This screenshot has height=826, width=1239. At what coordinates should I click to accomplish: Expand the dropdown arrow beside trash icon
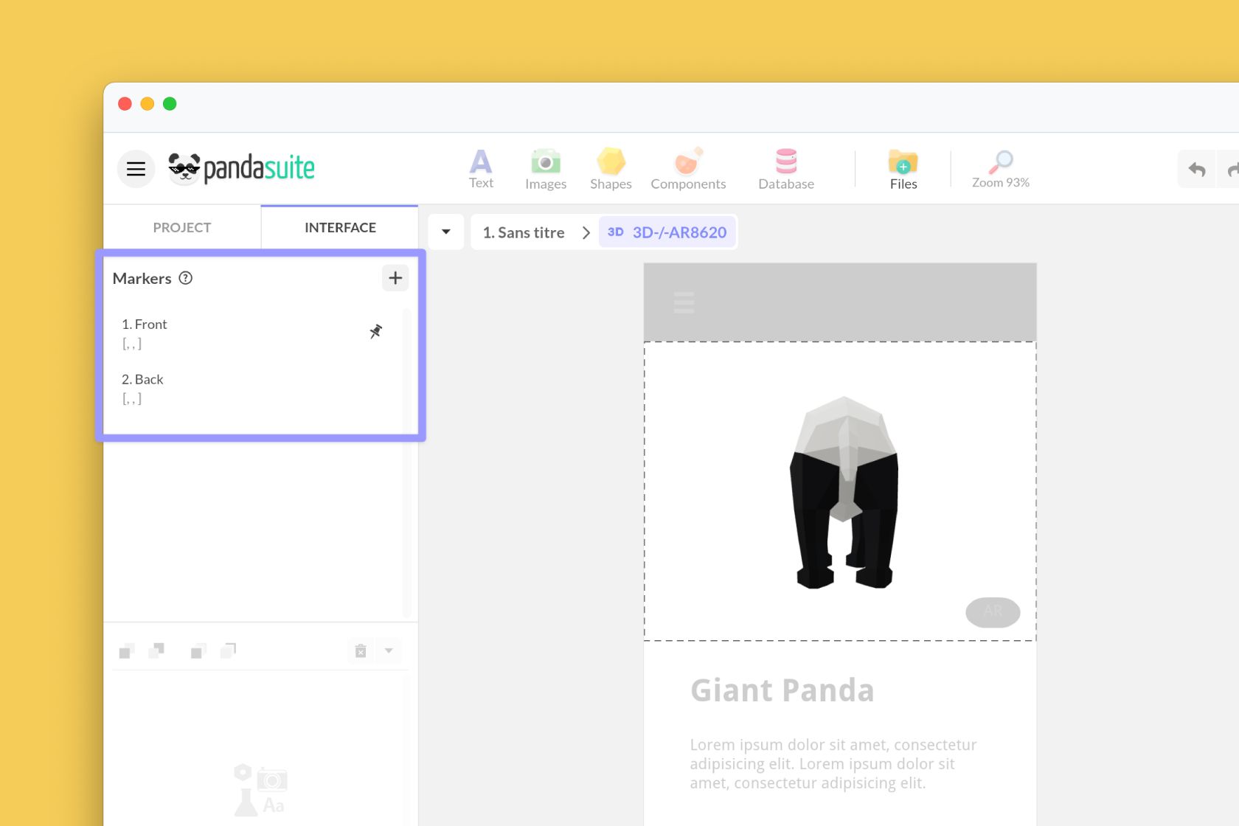(x=389, y=650)
